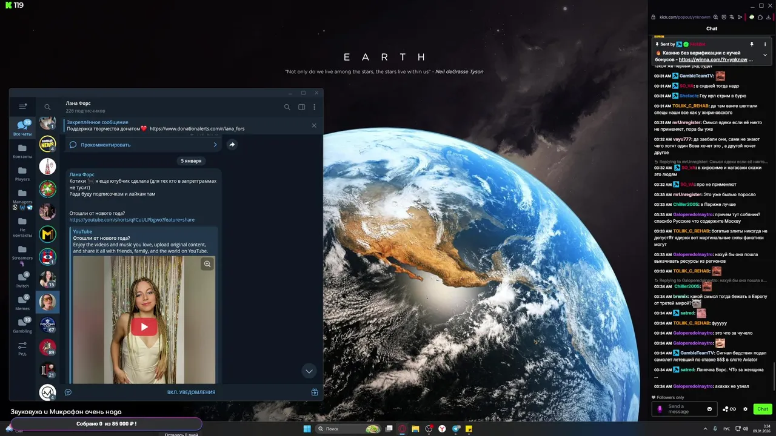This screenshot has width=776, height=436.
Task: Jump to latest message with down arrow
Action: [309, 371]
